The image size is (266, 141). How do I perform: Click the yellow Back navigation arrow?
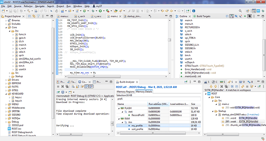[171, 11]
